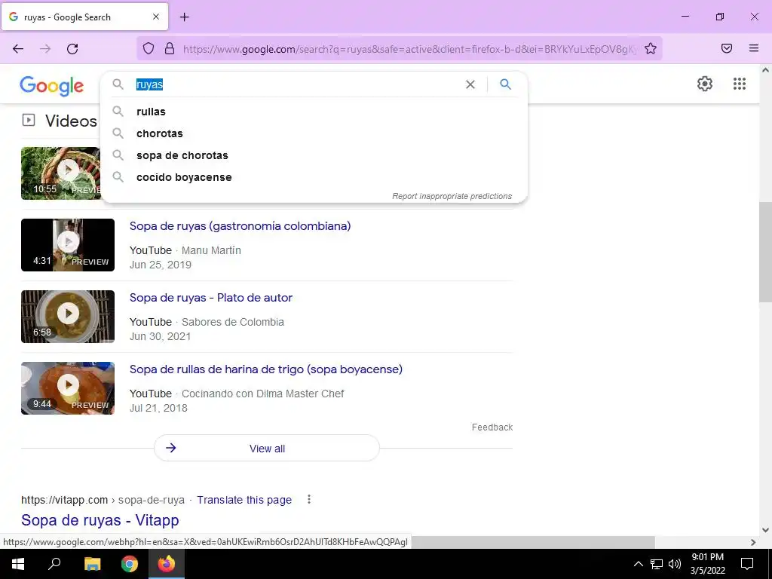772x579 pixels.
Task: Click the search field containing ruyas
Action: click(x=297, y=84)
